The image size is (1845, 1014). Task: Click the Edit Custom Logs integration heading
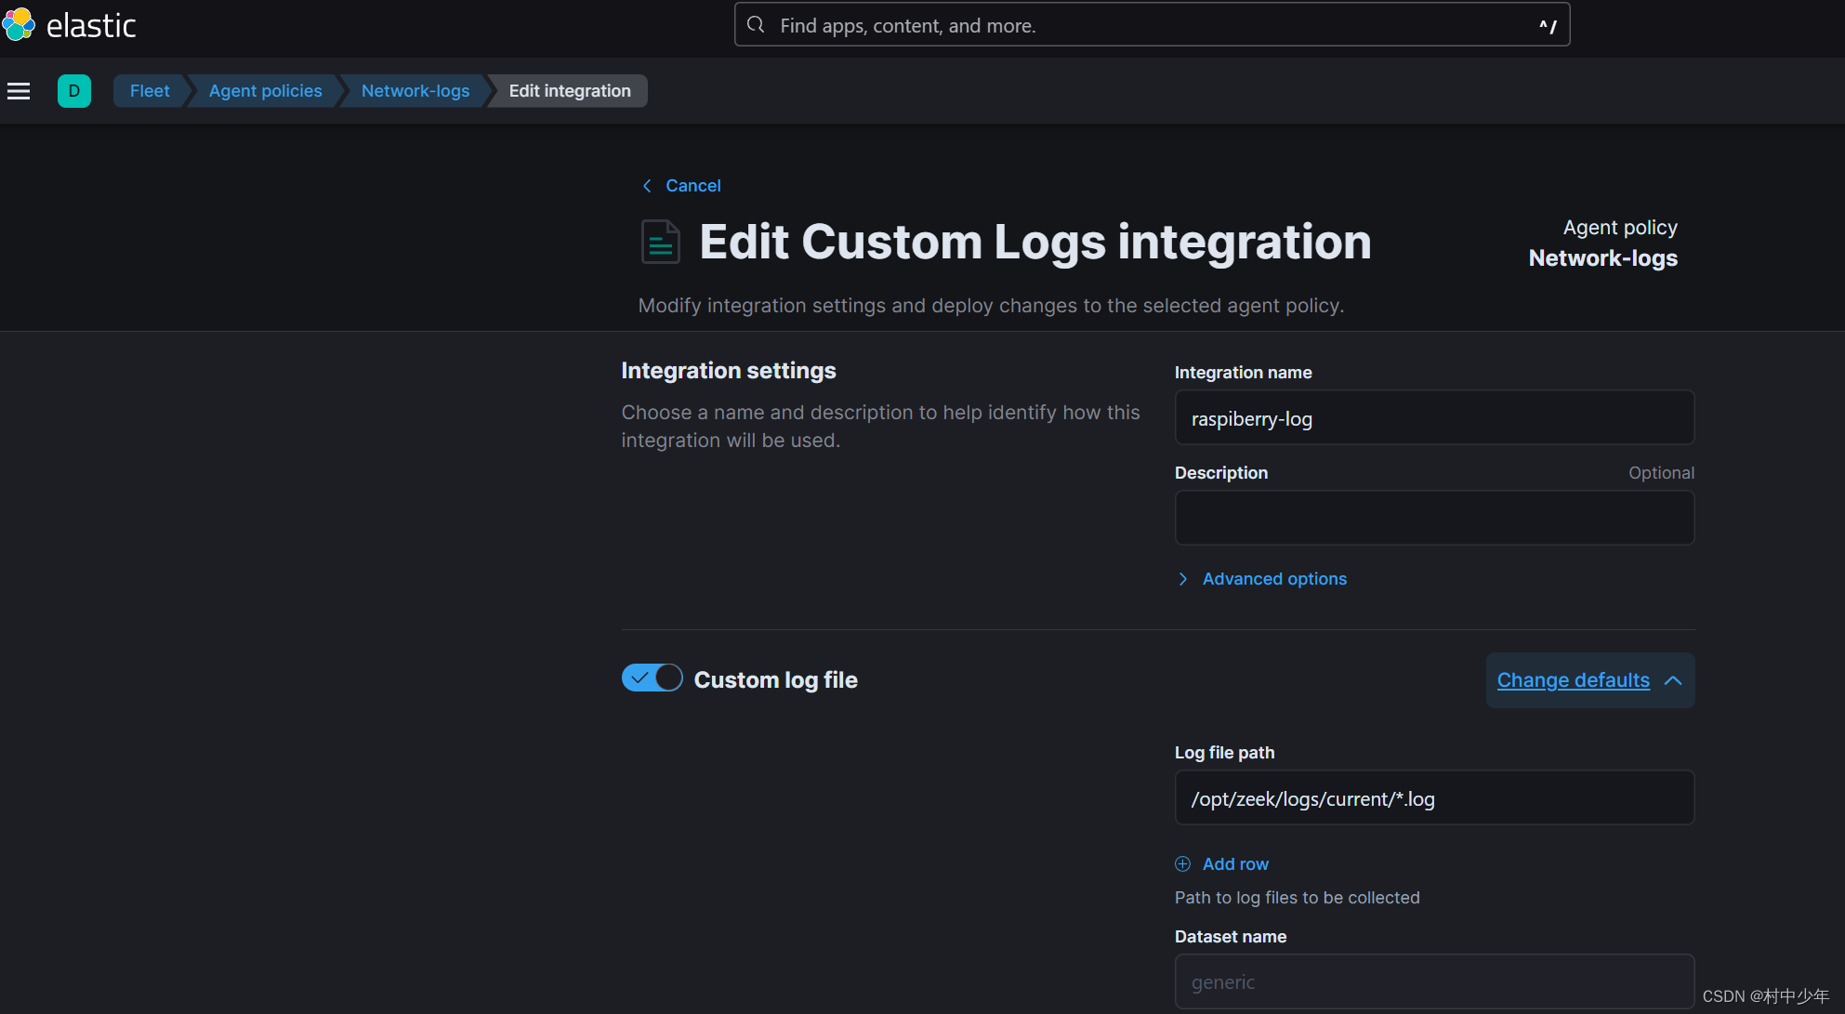1035,242
